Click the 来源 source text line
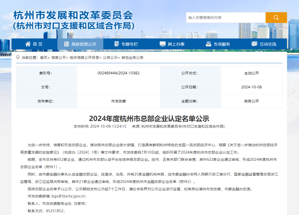Viewport: 299px width, 215px height. 178,127
